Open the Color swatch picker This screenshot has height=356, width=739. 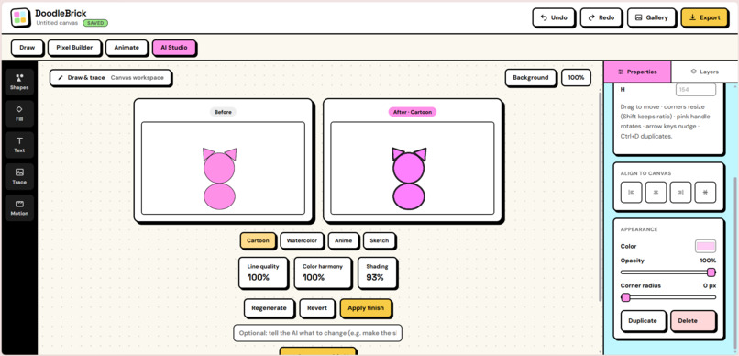(706, 246)
